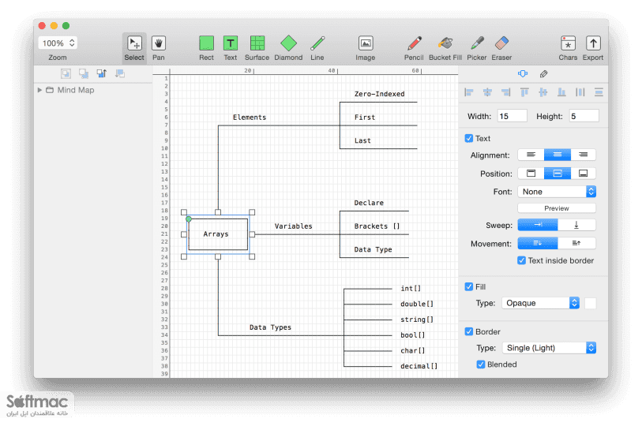Open the Font dropdown showing None
The image size is (642, 426).
click(557, 192)
